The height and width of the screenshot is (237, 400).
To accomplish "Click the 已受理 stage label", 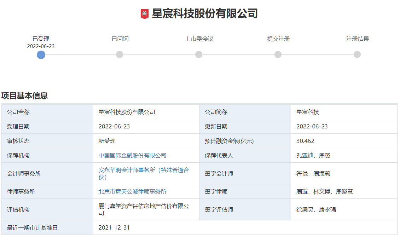I will click(x=41, y=39).
